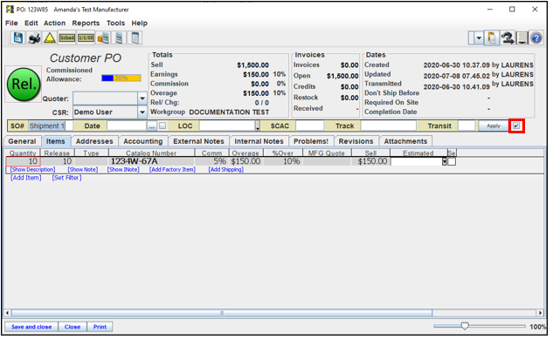
Task: Switch to the Revisions tab
Action: pyautogui.click(x=356, y=141)
